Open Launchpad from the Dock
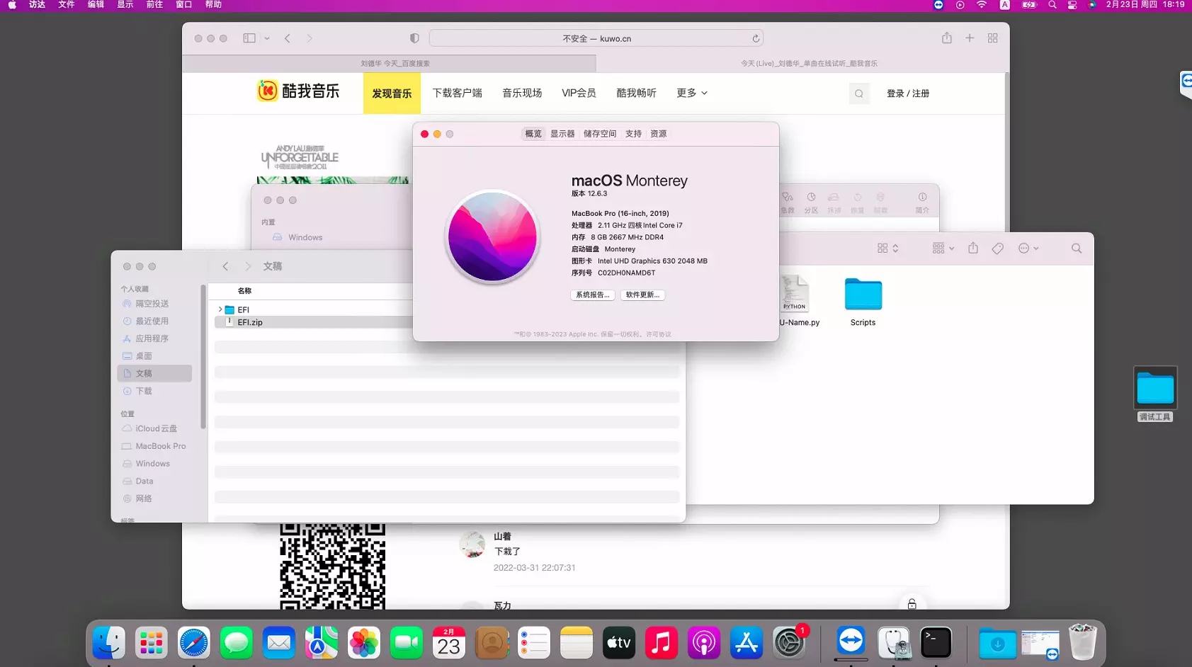The image size is (1192, 667). (151, 642)
